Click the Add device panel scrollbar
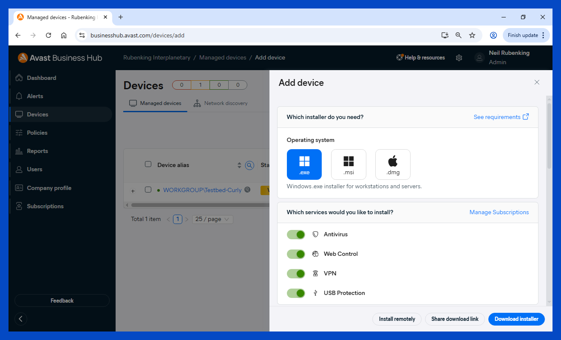 549,135
